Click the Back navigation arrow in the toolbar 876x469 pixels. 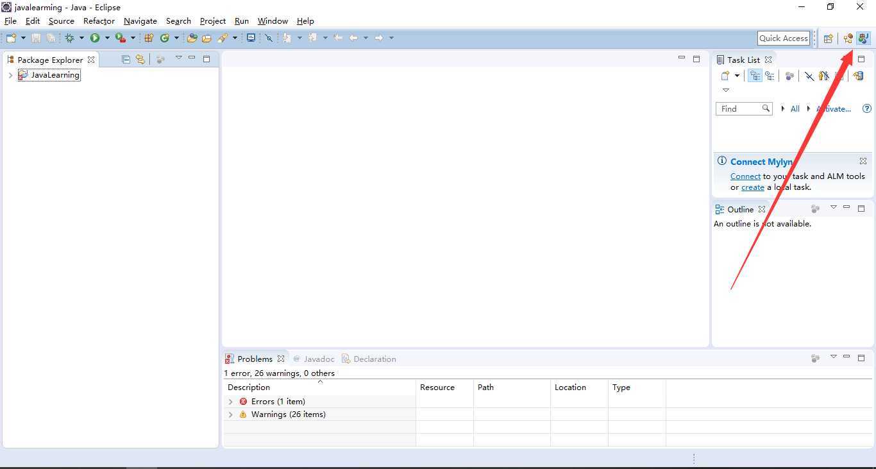(x=353, y=38)
